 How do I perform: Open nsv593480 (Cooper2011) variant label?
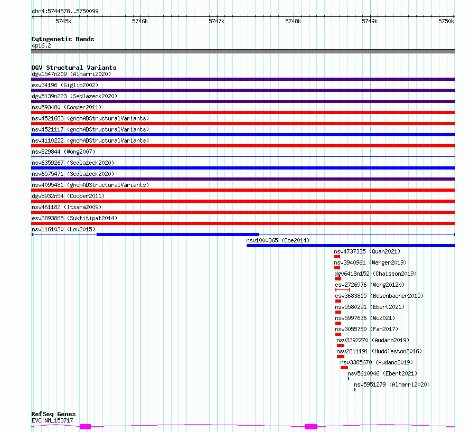pyautogui.click(x=67, y=107)
